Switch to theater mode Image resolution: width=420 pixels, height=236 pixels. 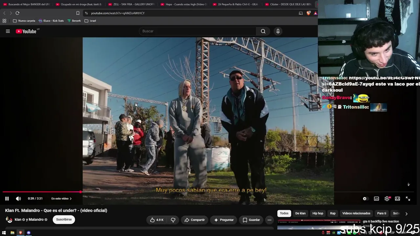397,199
